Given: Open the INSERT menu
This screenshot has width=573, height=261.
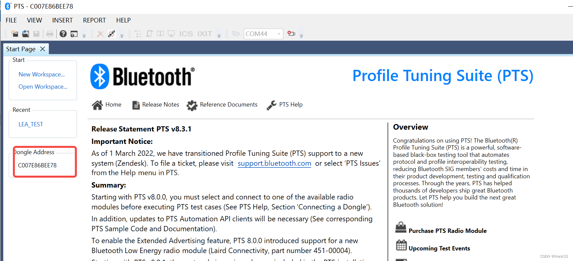Looking at the screenshot, I should pyautogui.click(x=62, y=20).
